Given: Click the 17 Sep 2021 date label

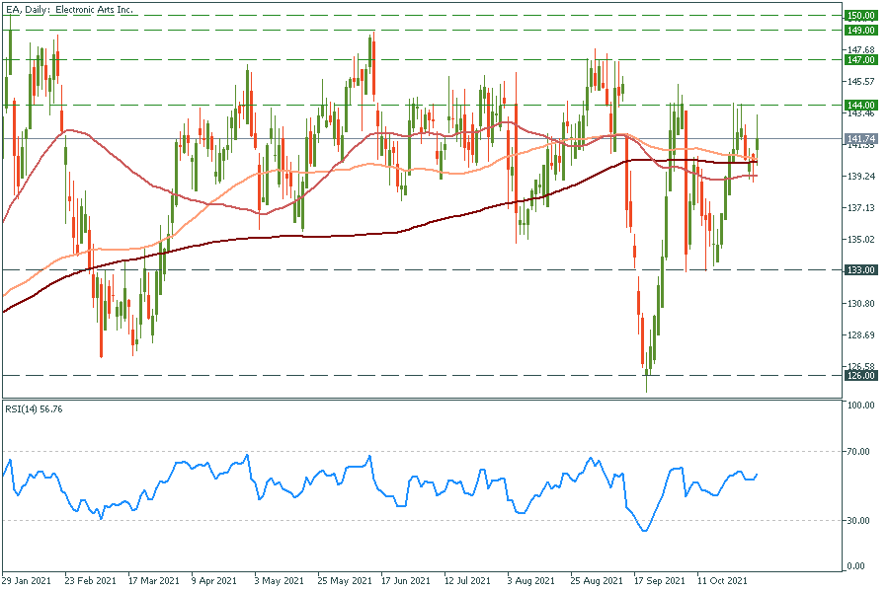Looking at the screenshot, I should pyautogui.click(x=658, y=581).
